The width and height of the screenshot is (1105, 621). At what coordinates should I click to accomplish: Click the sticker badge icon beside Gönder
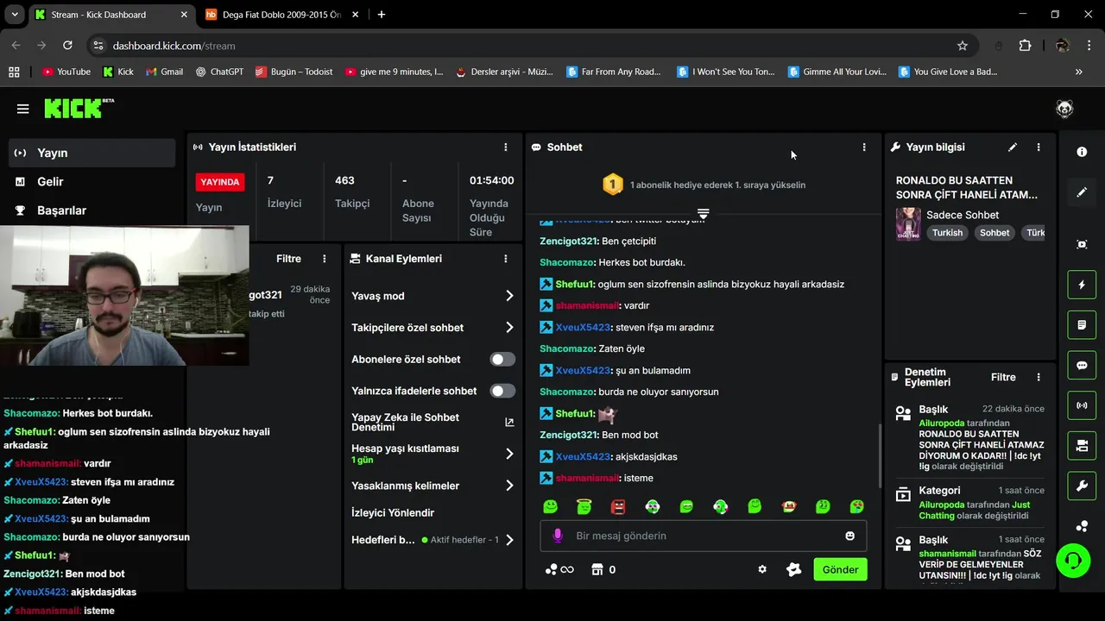(793, 569)
